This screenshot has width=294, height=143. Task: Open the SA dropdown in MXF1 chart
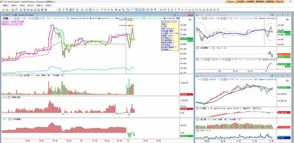coord(6,18)
